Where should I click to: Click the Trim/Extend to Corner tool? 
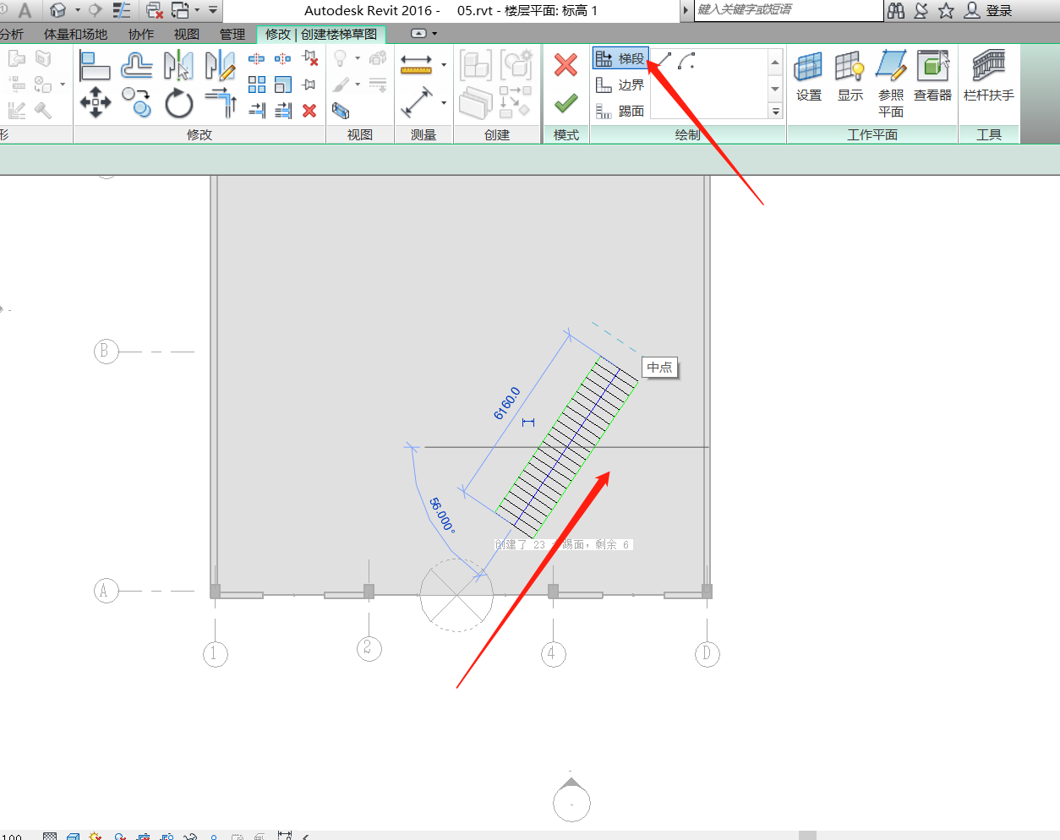(220, 103)
